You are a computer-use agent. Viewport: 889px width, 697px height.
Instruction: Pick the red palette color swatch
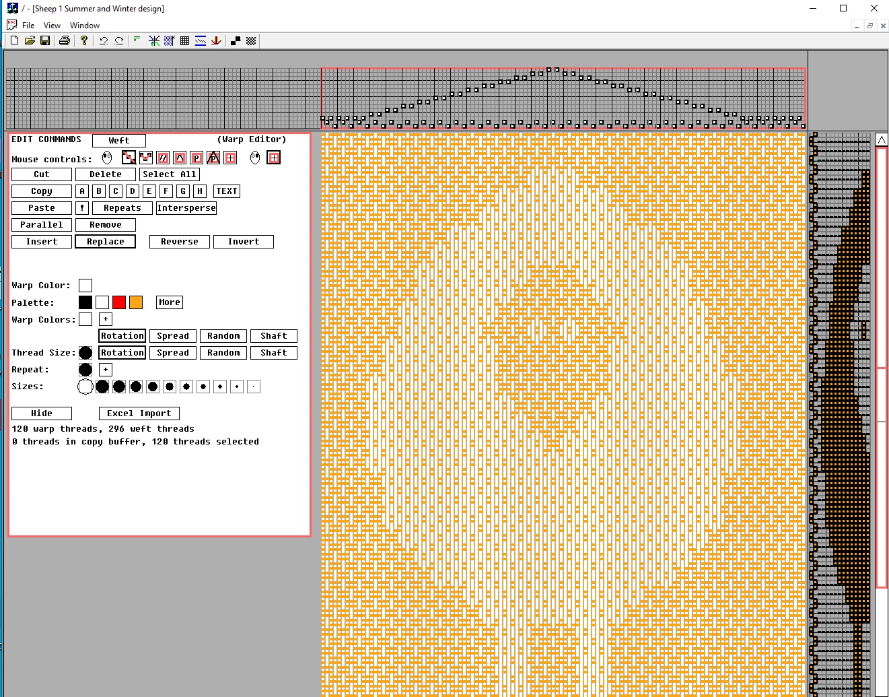pyautogui.click(x=119, y=302)
